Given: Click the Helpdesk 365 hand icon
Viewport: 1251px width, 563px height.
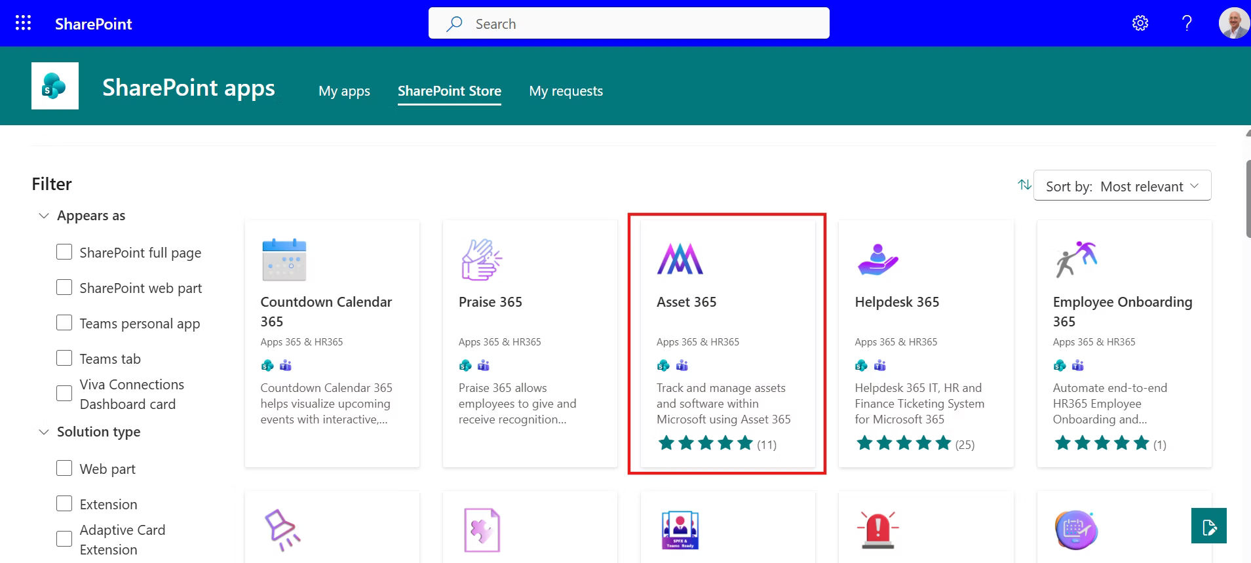Looking at the screenshot, I should tap(878, 260).
